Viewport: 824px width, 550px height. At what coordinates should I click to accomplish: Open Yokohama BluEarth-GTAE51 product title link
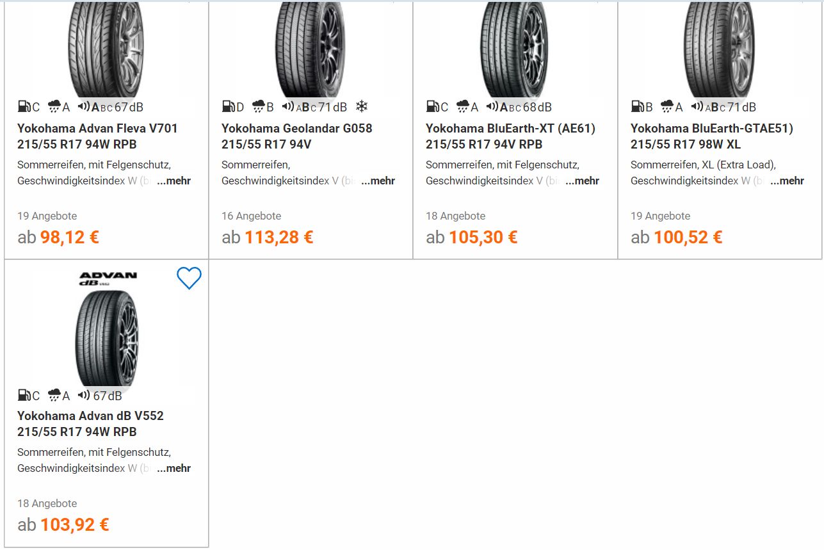[711, 136]
